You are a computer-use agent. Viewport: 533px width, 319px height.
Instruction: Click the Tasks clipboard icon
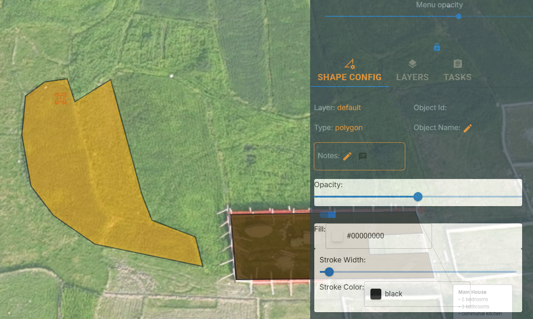[x=457, y=64]
